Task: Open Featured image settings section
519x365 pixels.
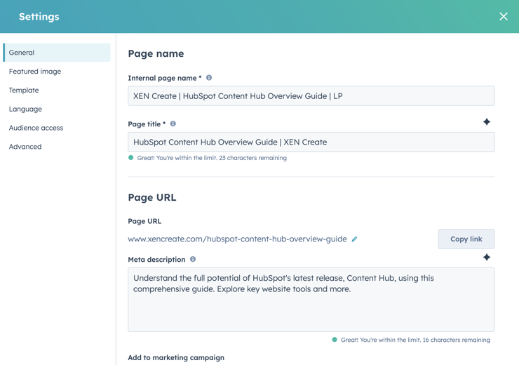Action: (35, 72)
